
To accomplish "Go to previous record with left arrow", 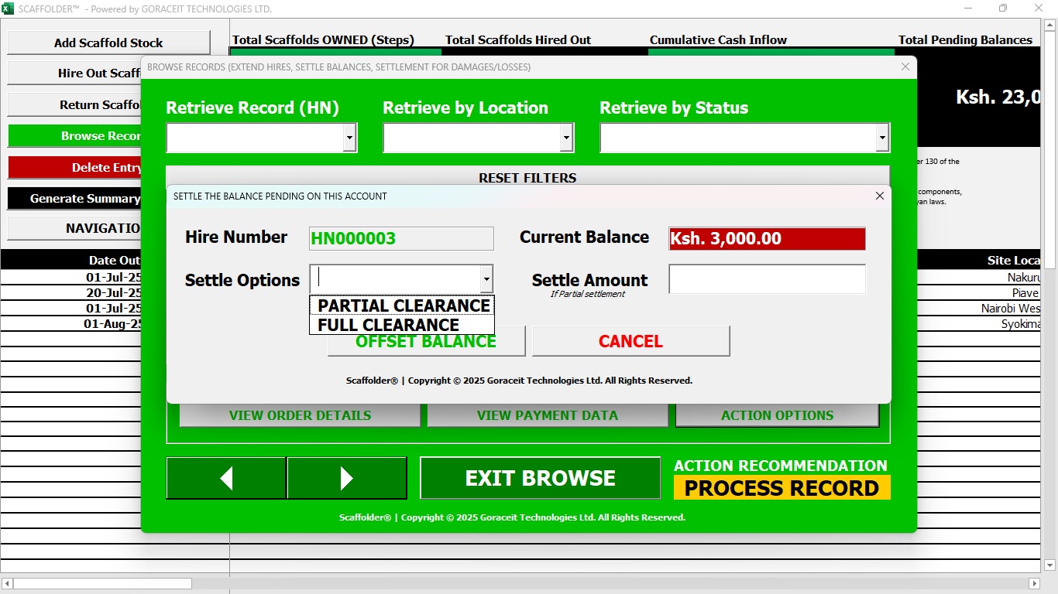I will [226, 478].
